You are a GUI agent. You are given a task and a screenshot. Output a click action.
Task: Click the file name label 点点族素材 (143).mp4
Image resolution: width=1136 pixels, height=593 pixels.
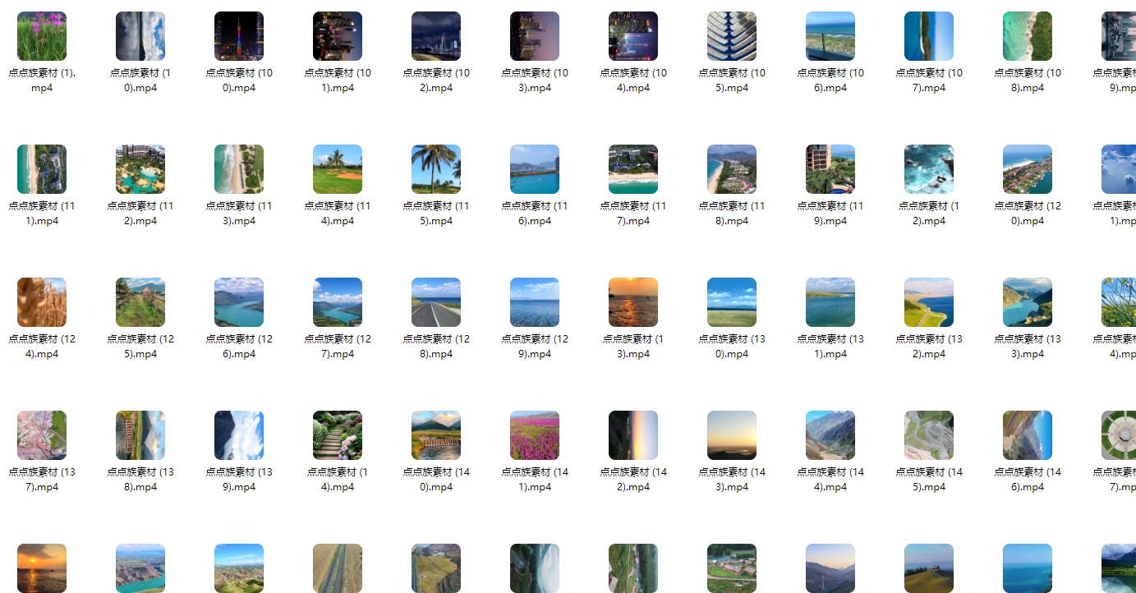pyautogui.click(x=732, y=480)
